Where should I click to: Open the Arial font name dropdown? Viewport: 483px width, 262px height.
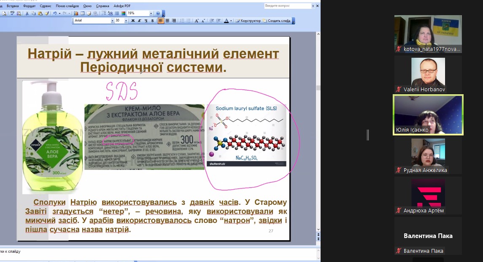point(112,21)
